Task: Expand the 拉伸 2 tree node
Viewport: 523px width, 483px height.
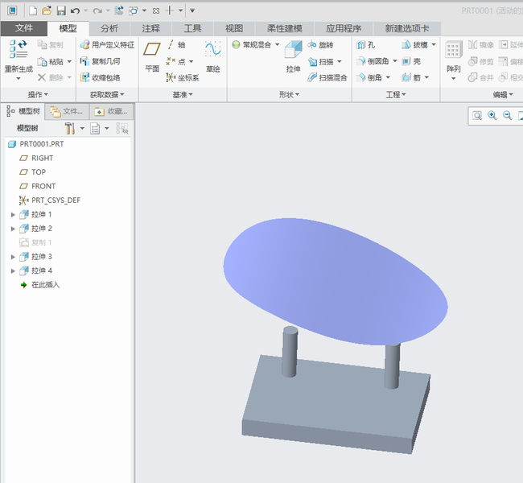Action: pyautogui.click(x=13, y=229)
